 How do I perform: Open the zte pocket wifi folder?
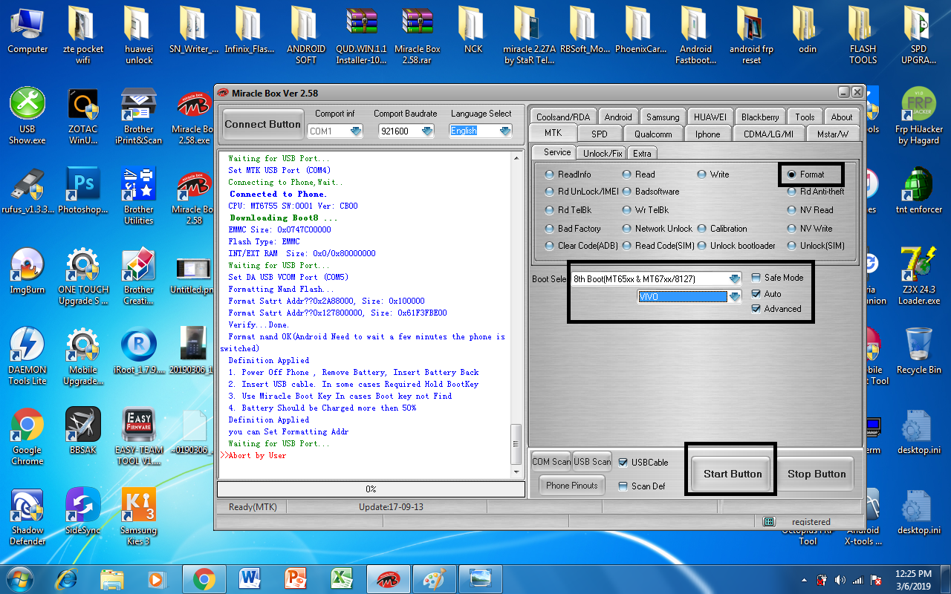click(83, 36)
